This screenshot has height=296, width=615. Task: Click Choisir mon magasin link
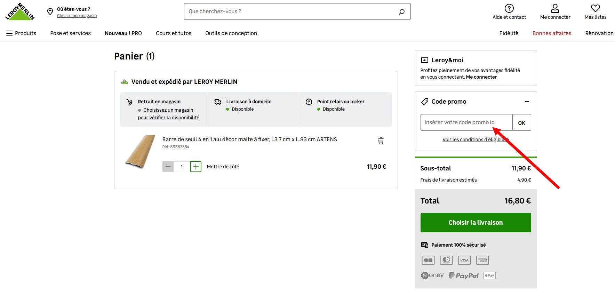tap(77, 16)
